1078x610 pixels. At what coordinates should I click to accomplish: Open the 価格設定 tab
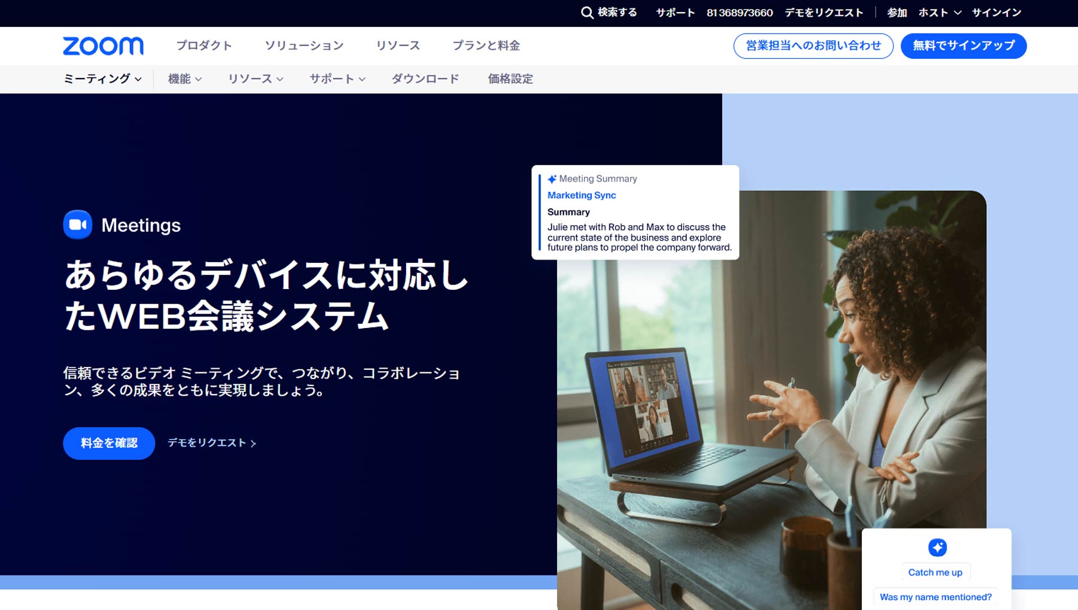tap(510, 79)
